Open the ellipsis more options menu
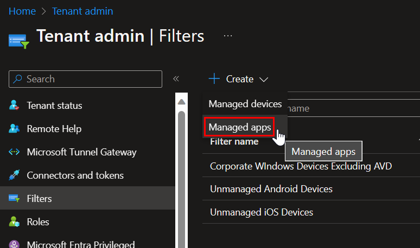The height and width of the screenshot is (248, 420). 228,36
